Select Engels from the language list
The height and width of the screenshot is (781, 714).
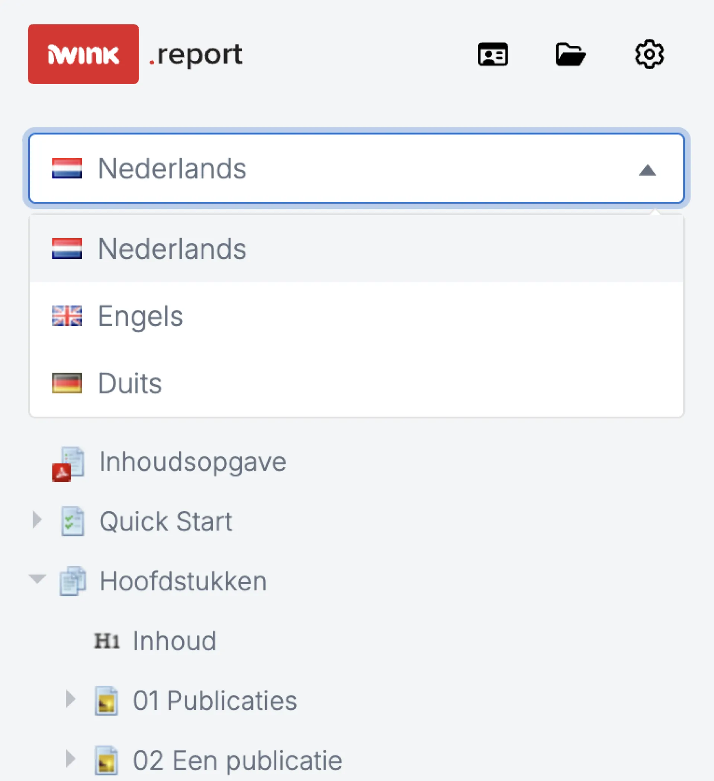point(356,316)
